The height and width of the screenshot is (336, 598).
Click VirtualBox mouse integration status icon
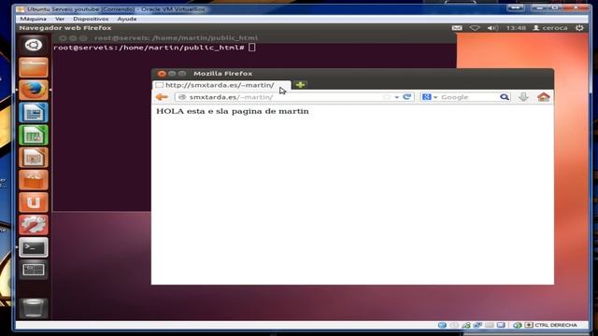point(518,325)
